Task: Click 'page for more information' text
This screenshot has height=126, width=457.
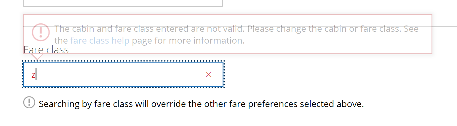Action: [188, 40]
